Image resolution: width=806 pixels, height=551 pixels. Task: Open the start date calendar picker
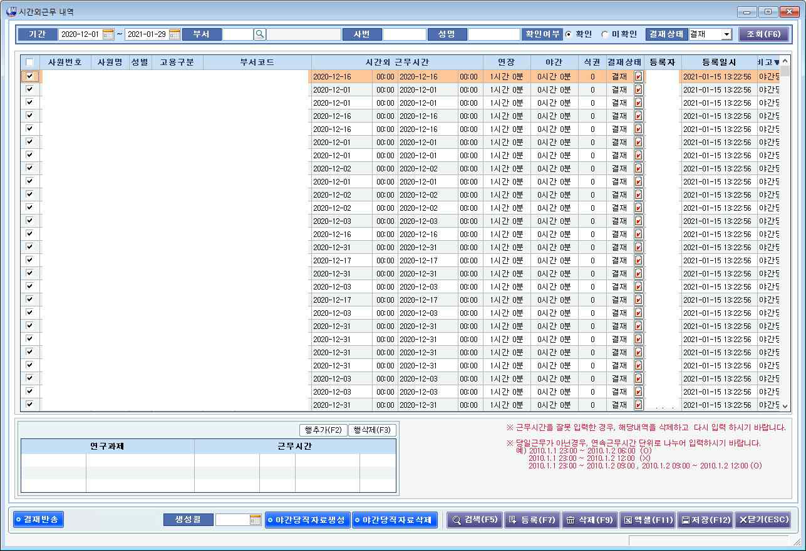(108, 34)
